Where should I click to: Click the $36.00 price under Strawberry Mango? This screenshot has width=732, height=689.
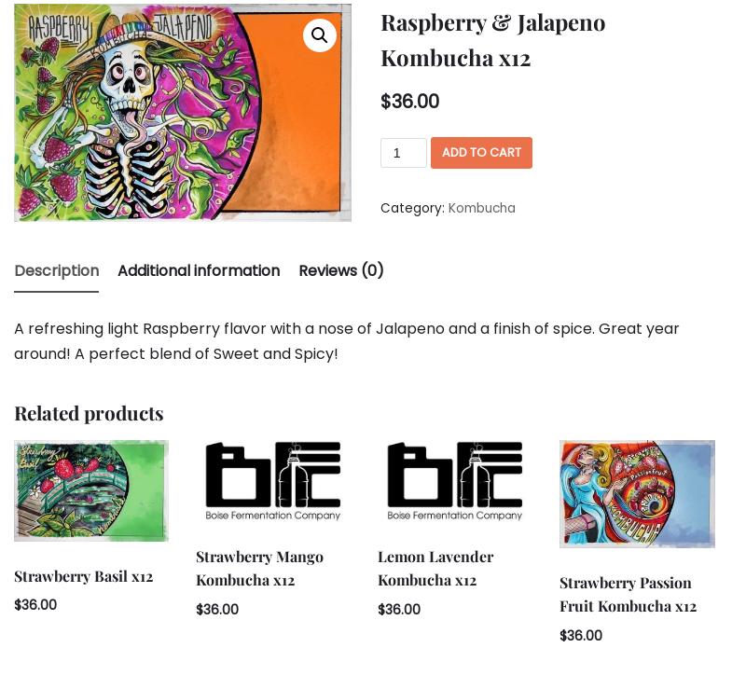[217, 610]
